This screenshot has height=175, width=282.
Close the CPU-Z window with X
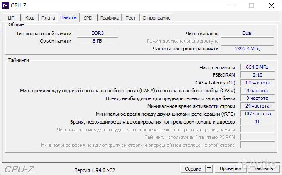coord(272,6)
